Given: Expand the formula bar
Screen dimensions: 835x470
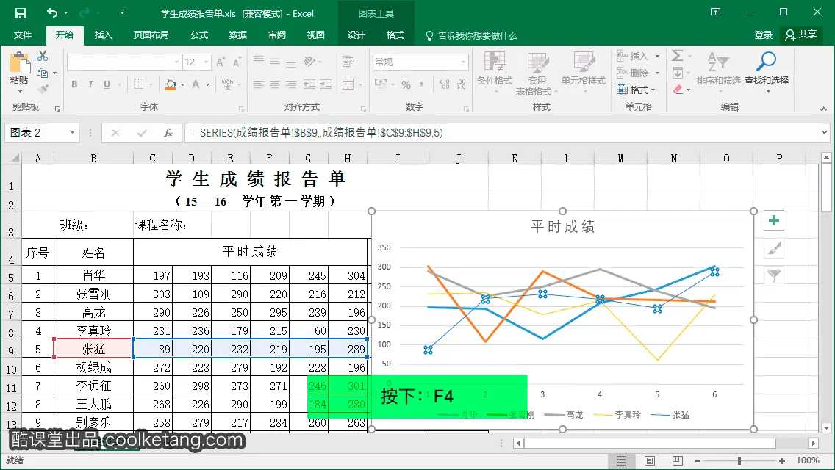Looking at the screenshot, I should (x=825, y=132).
